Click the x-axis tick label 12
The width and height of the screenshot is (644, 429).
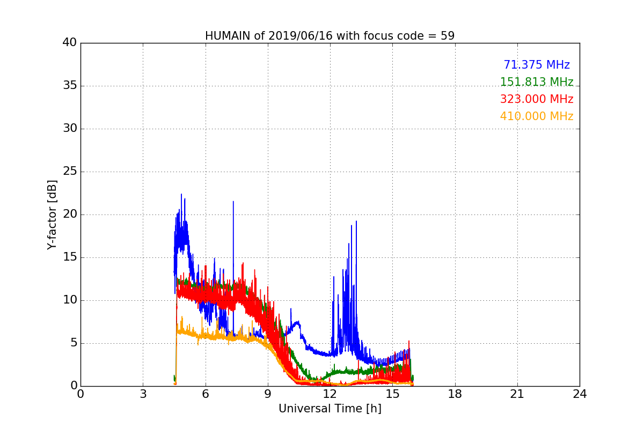pyautogui.click(x=330, y=394)
